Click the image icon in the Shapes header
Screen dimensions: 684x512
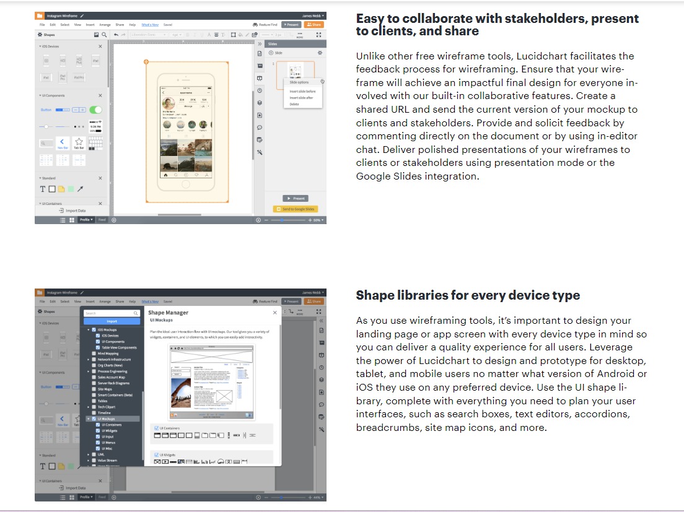click(96, 35)
